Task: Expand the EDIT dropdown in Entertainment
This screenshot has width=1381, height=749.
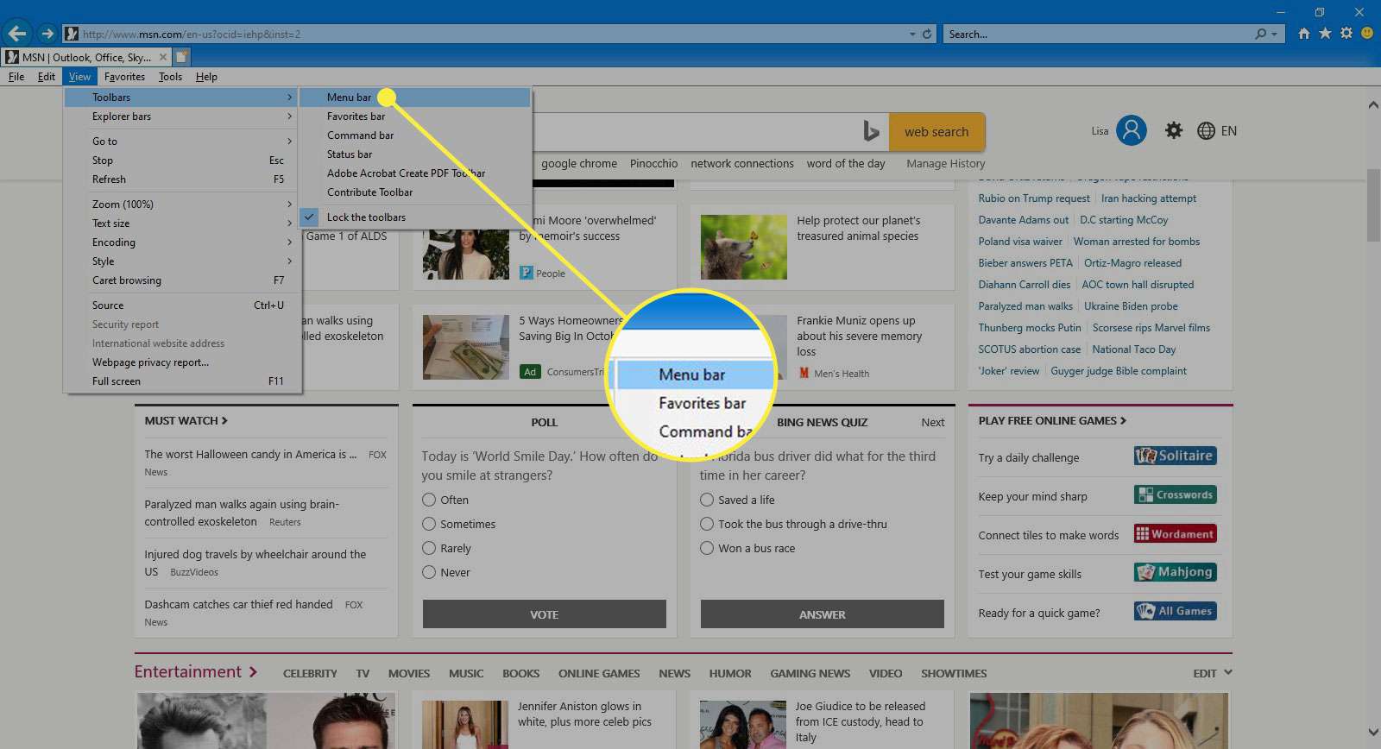Action: (1213, 673)
